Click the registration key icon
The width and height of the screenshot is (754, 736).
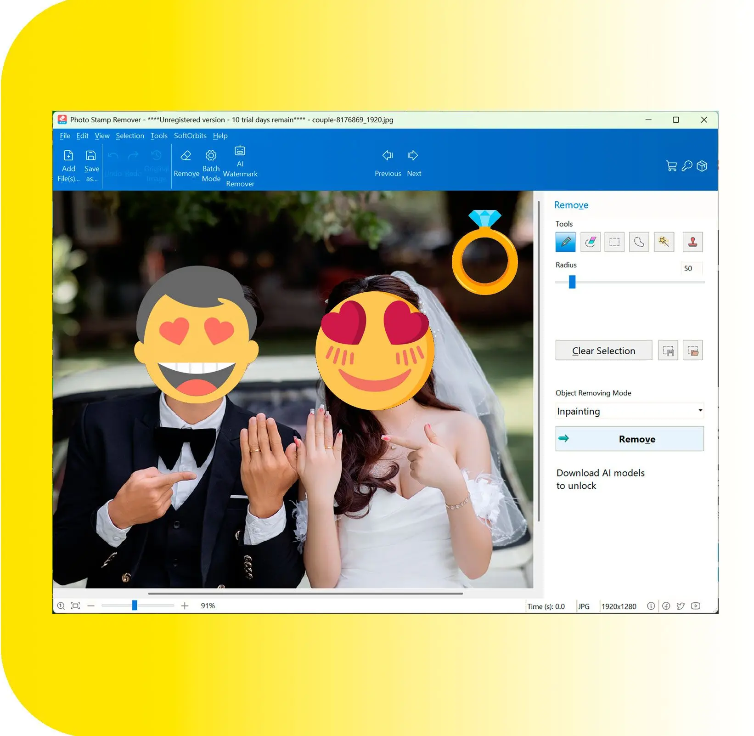tap(687, 166)
